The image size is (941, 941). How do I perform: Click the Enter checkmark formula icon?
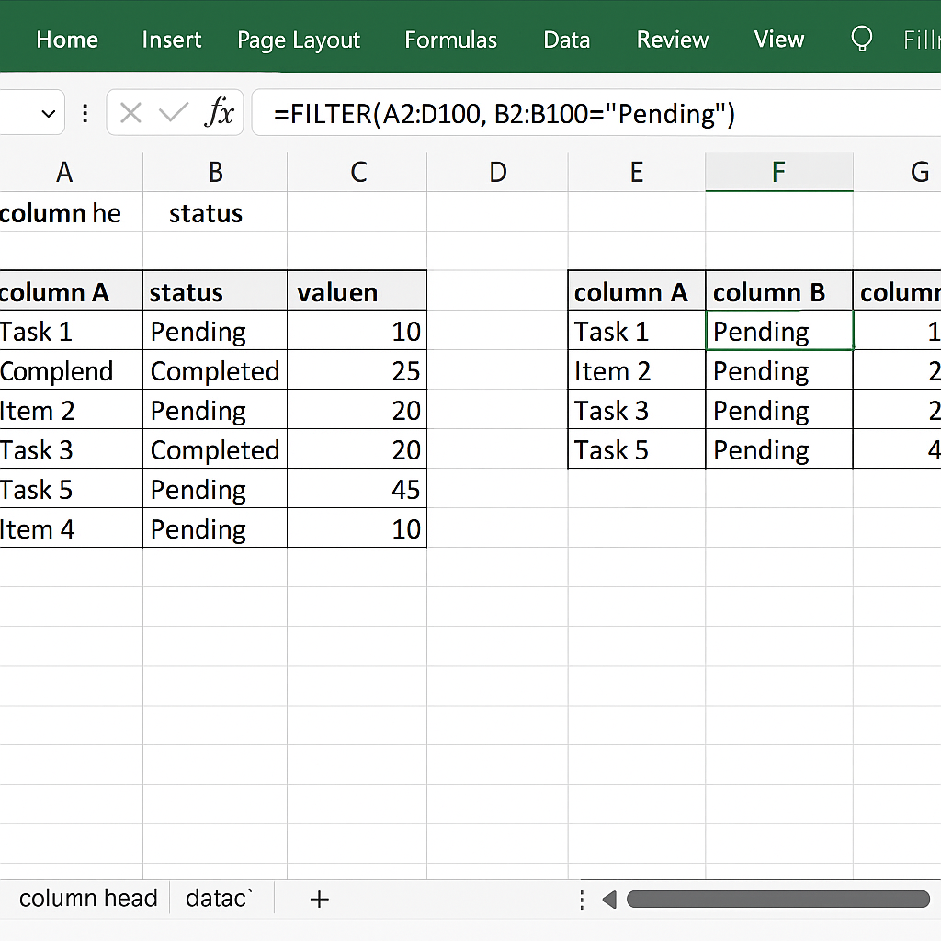coord(173,113)
